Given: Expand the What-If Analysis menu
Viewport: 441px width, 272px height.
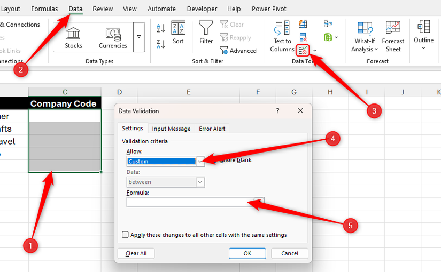Looking at the screenshot, I should point(365,36).
